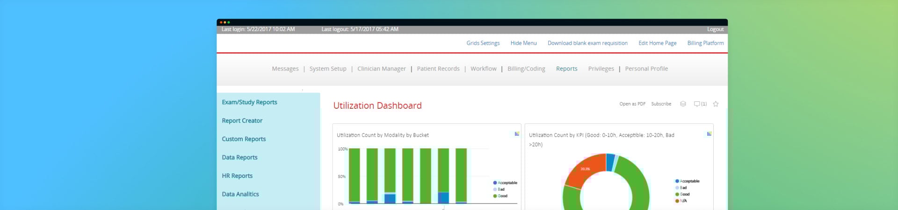The height and width of the screenshot is (210, 898).
Task: Open the Reports menu
Action: [x=566, y=69]
